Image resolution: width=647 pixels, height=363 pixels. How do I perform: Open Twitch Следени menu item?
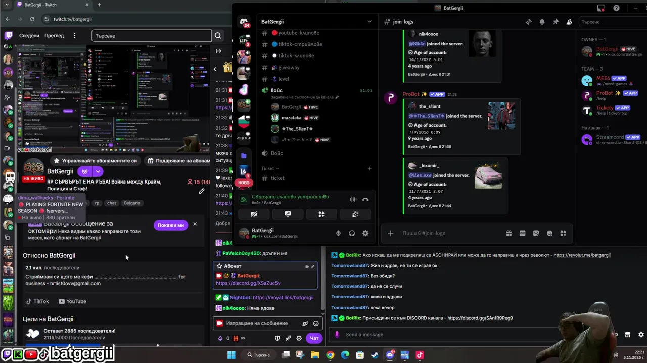(x=29, y=36)
